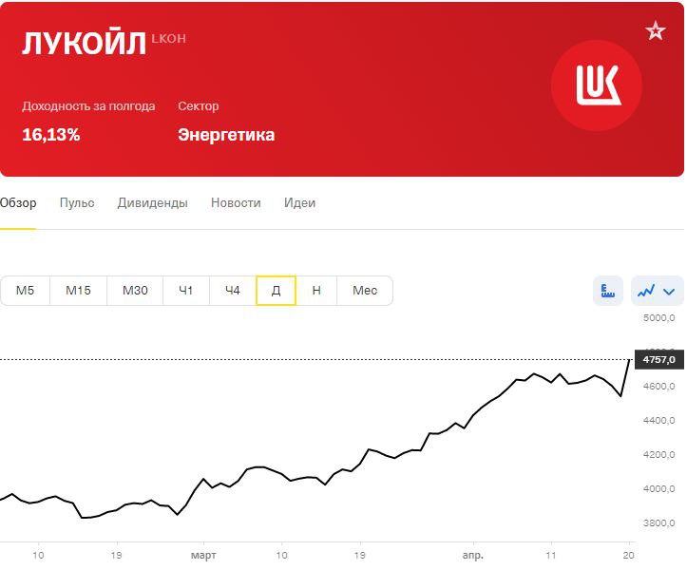Switch chart to Н weekly interval
This screenshot has height=570, width=687.
316,291
